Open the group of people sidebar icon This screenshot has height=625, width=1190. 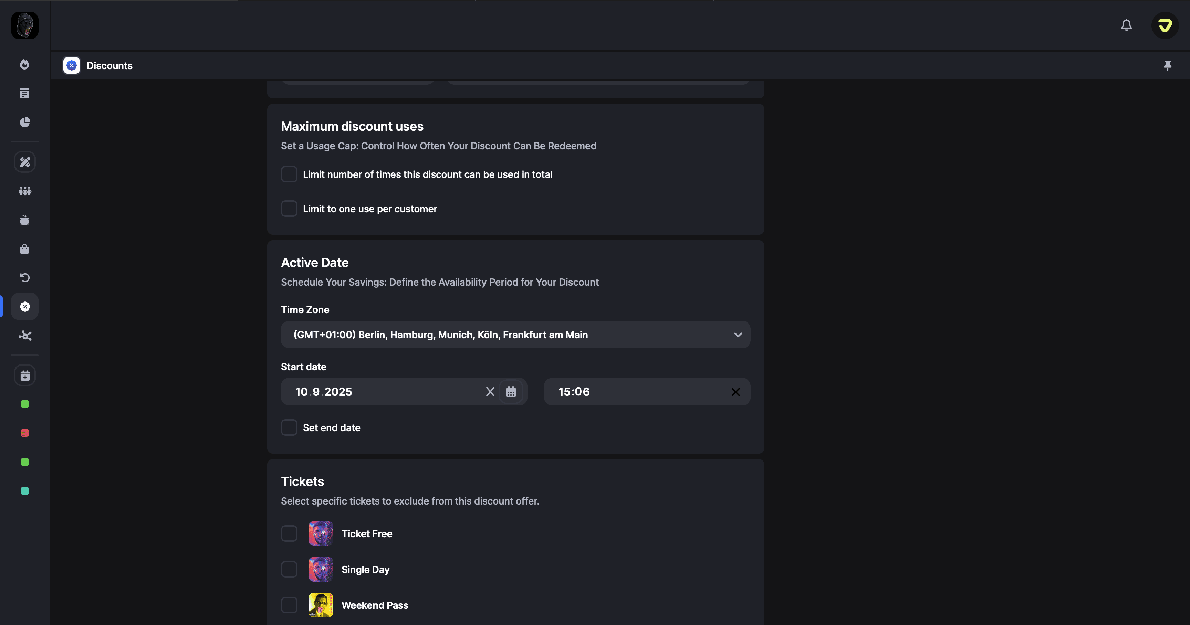25,191
